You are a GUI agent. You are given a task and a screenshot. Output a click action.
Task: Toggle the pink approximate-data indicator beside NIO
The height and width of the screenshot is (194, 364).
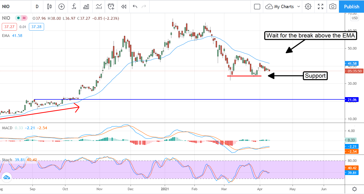(x=24, y=18)
